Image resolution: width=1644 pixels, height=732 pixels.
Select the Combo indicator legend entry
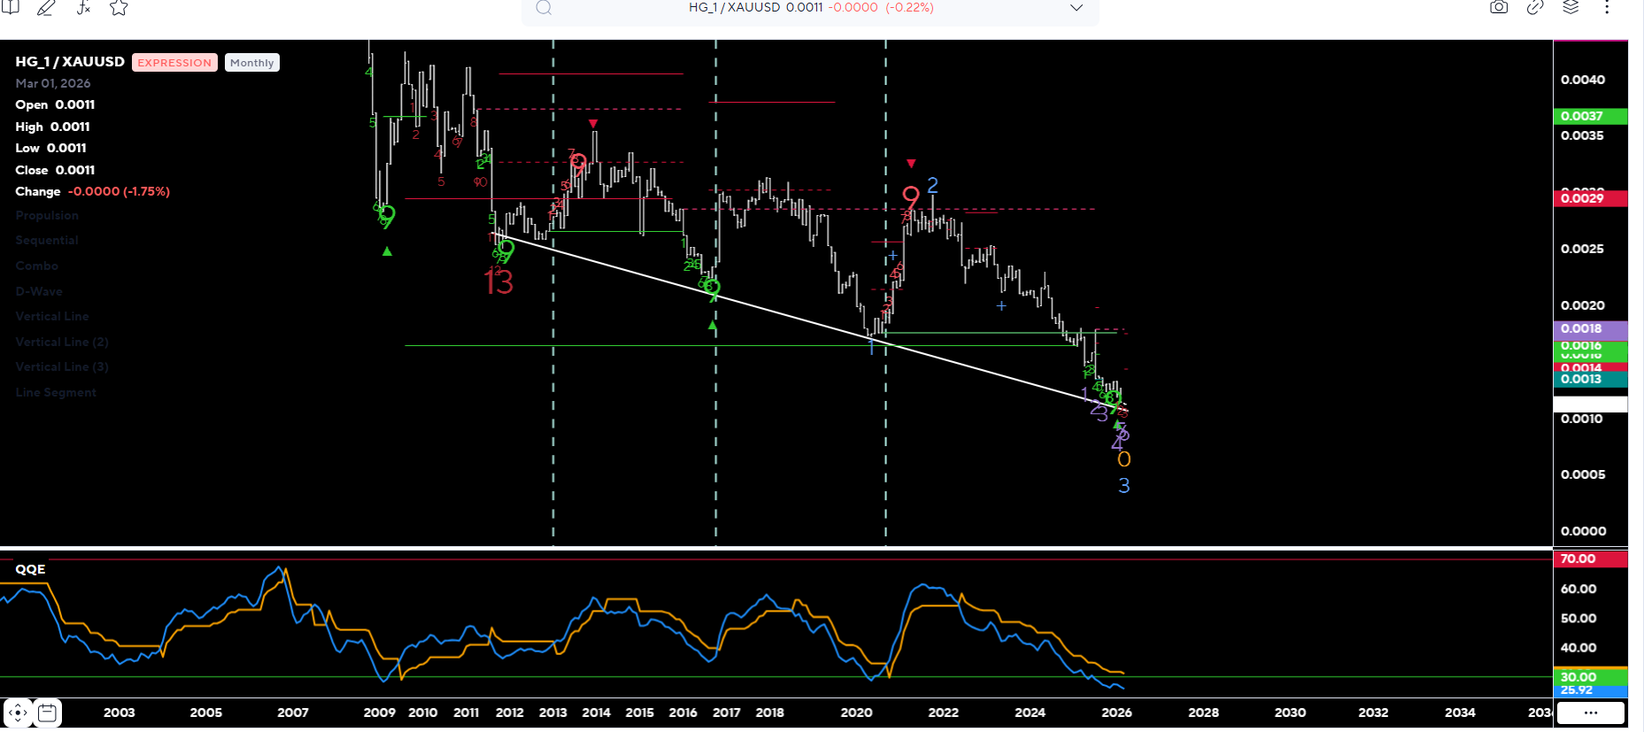click(36, 266)
